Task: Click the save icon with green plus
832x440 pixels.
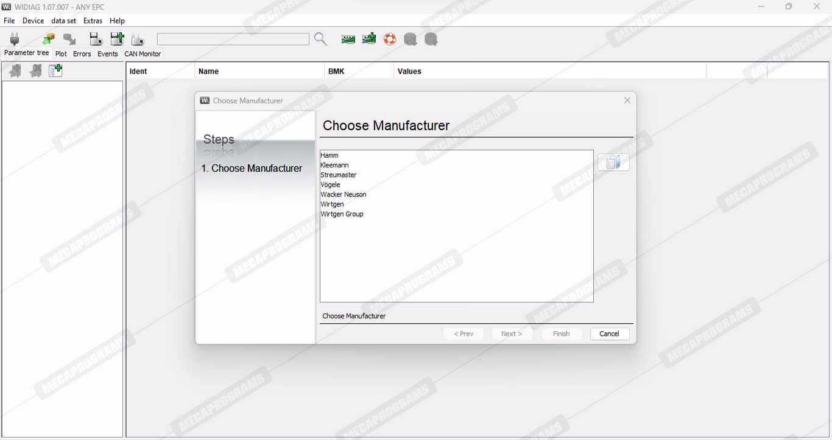Action: (117, 40)
